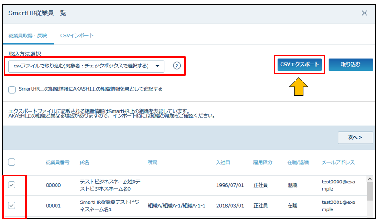This screenshot has height=222, width=380.
Task: Click email test0000@example cell
Action: pyautogui.click(x=338, y=185)
